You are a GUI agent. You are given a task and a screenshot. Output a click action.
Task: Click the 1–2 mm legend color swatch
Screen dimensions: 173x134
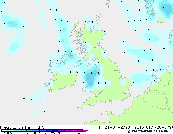pyautogui.click(x=17, y=130)
